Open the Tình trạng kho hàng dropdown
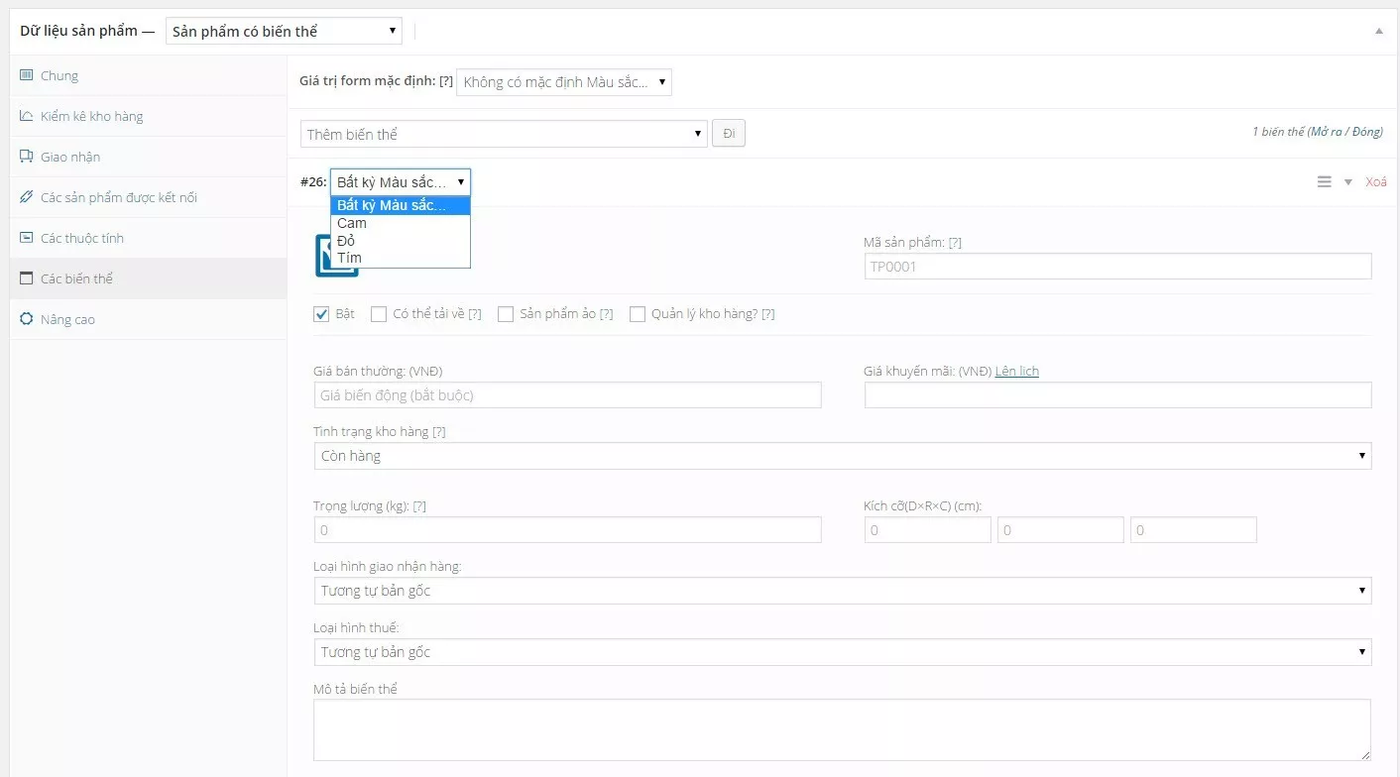This screenshot has width=1400, height=777. tap(842, 456)
